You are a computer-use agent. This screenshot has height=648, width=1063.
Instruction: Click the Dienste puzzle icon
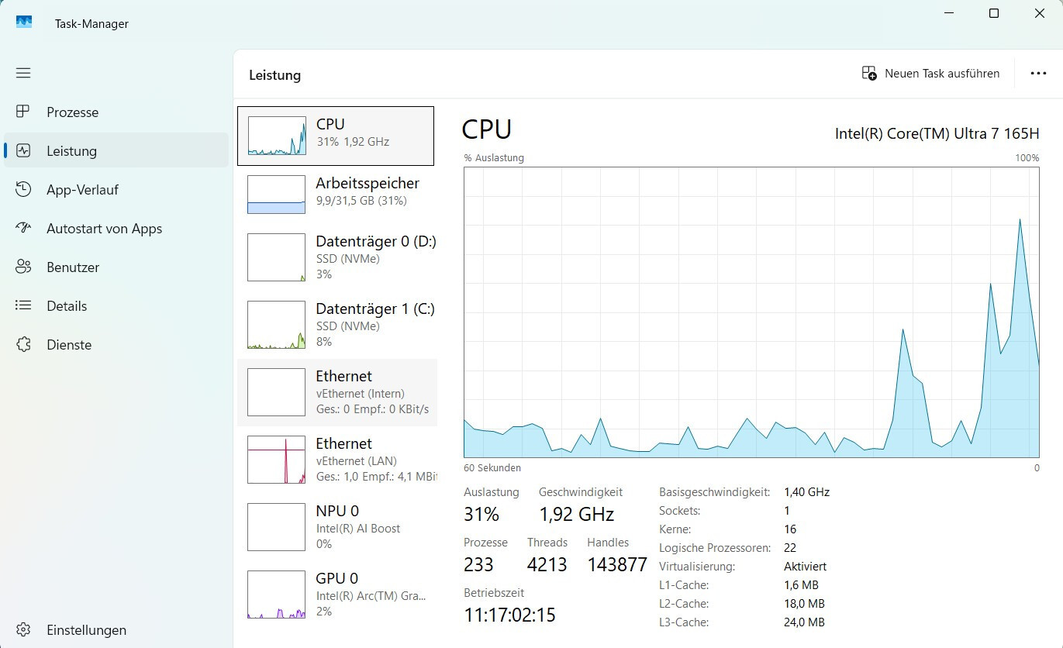click(23, 344)
